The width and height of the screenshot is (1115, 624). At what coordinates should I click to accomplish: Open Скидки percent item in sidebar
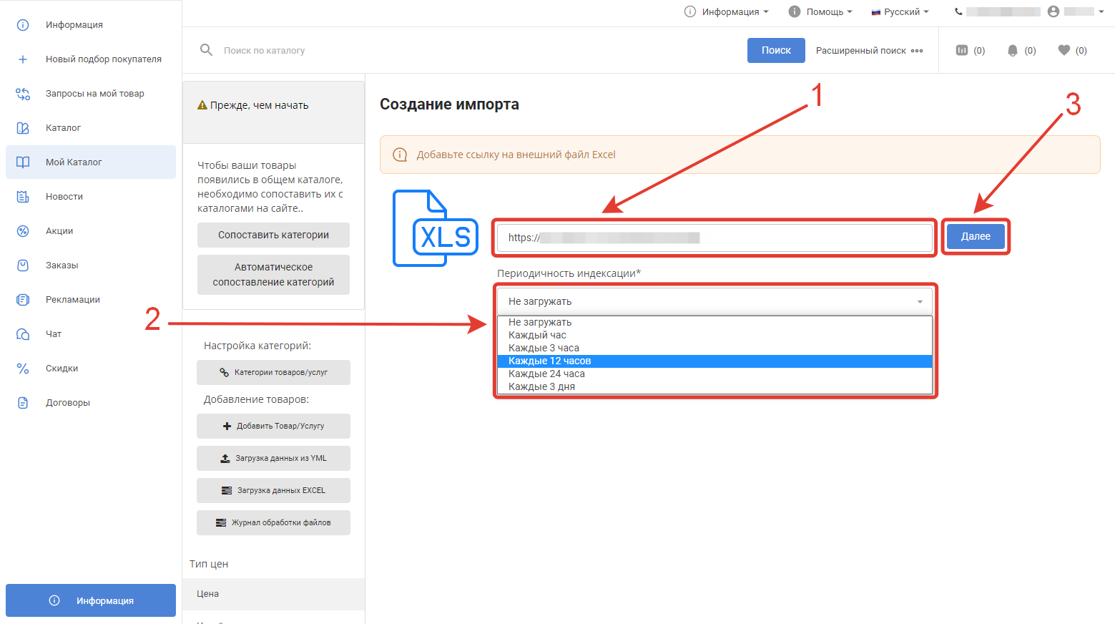coord(62,369)
